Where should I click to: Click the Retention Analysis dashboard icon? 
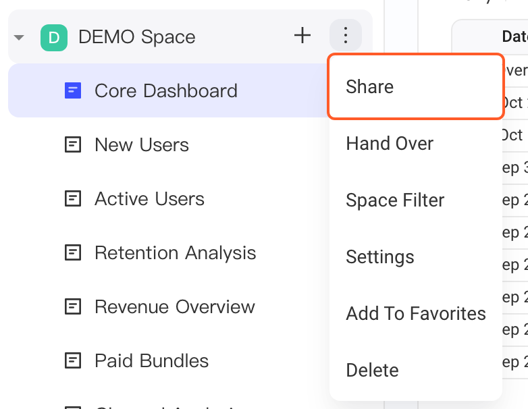pyautogui.click(x=73, y=253)
